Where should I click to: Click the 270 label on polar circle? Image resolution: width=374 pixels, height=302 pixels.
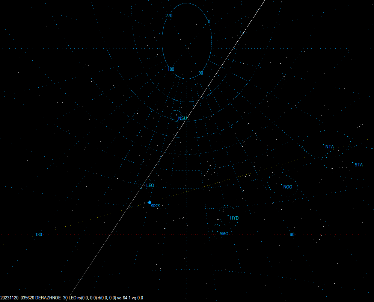click(169, 16)
